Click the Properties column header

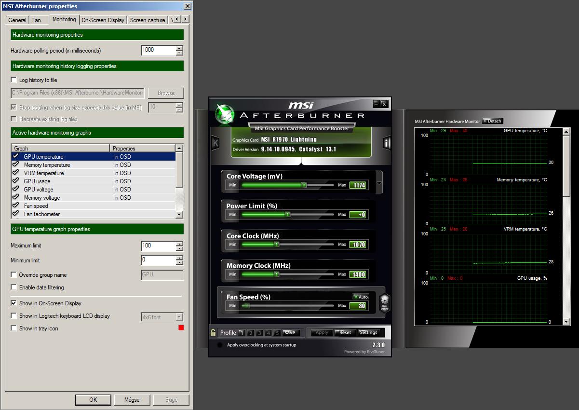[143, 148]
